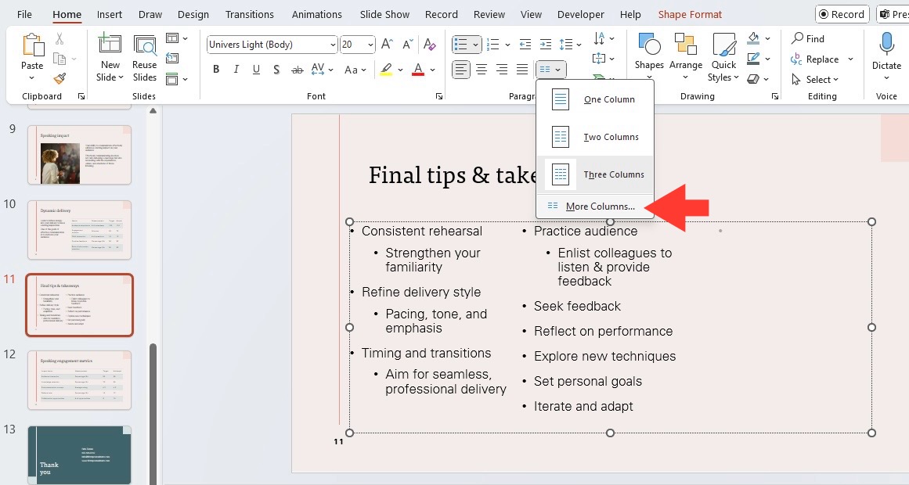This screenshot has width=909, height=485.
Task: Choose Three Columns from the menu
Action: (595, 174)
